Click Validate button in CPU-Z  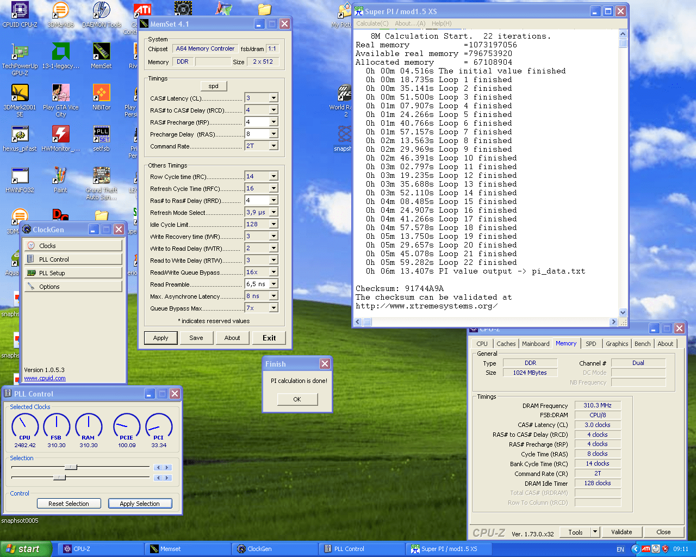[622, 532]
